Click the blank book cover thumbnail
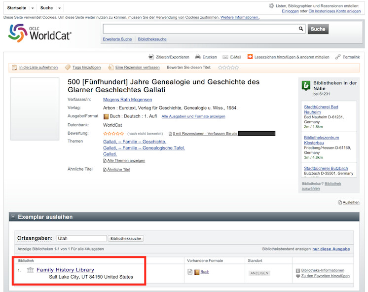Image resolution: width=368 pixels, height=292 pixels. click(x=35, y=109)
